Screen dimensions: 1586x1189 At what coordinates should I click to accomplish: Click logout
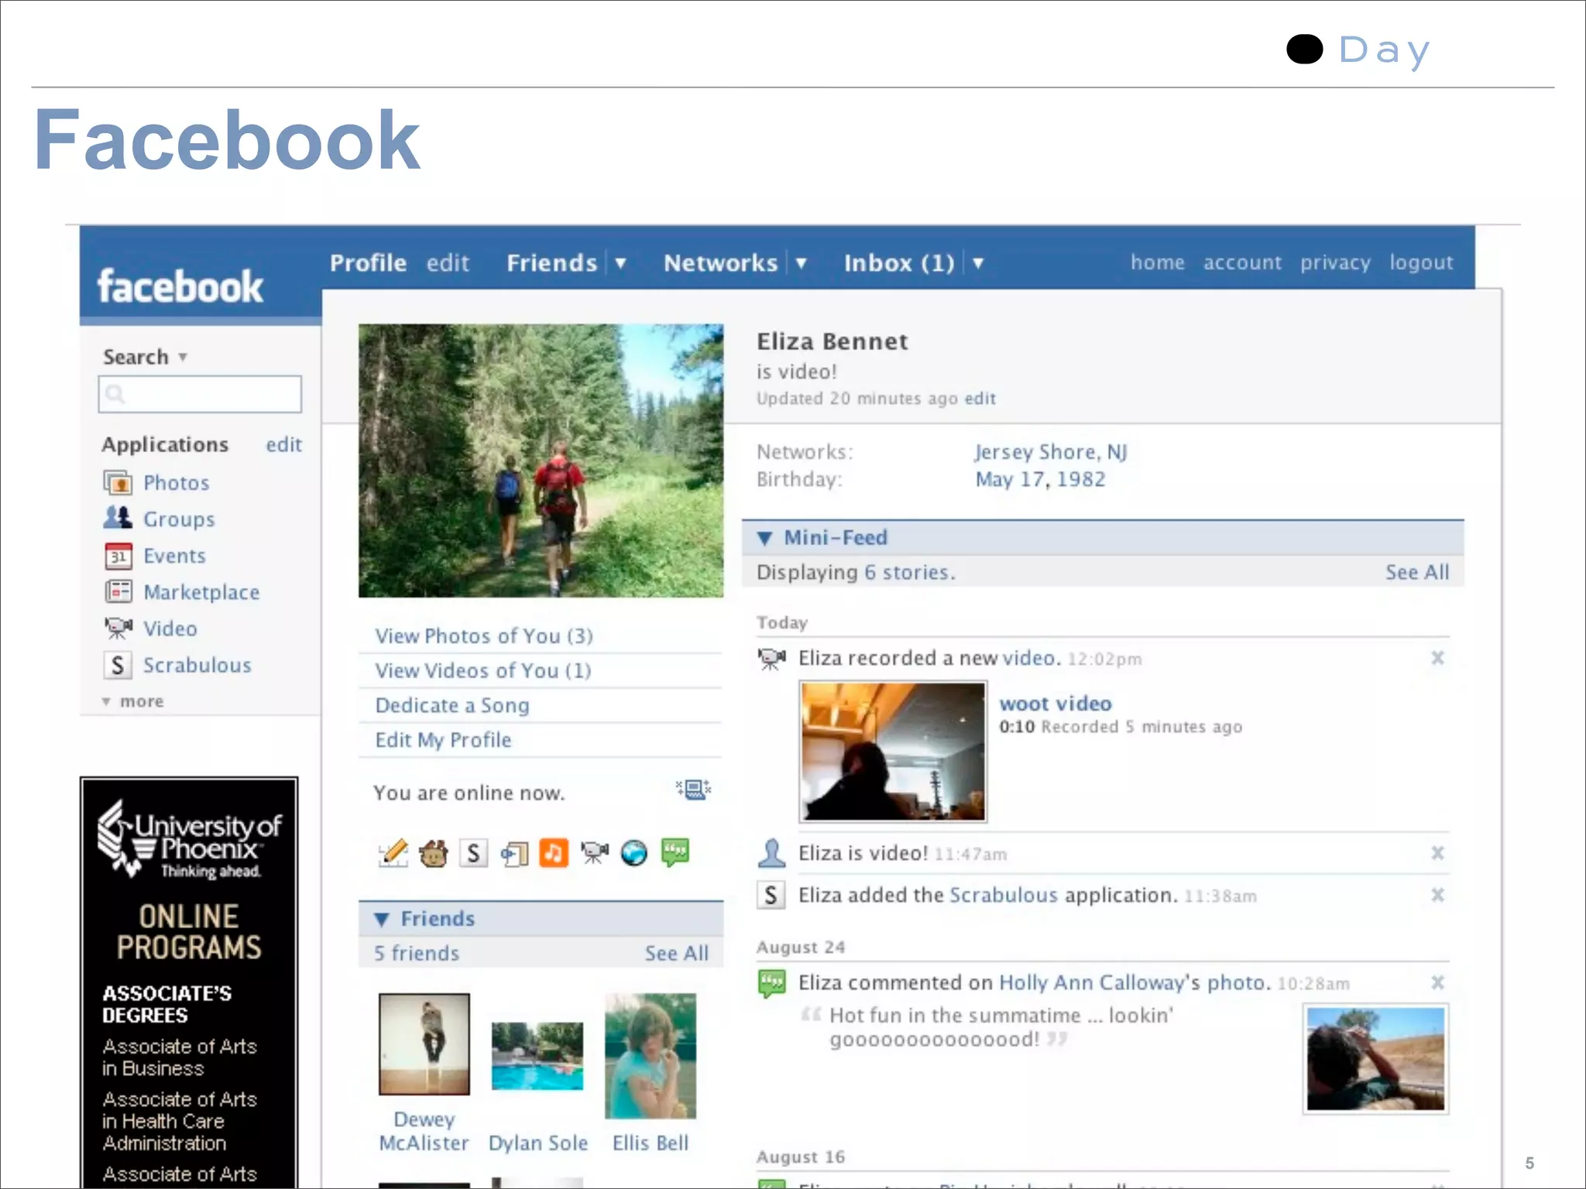(1421, 263)
